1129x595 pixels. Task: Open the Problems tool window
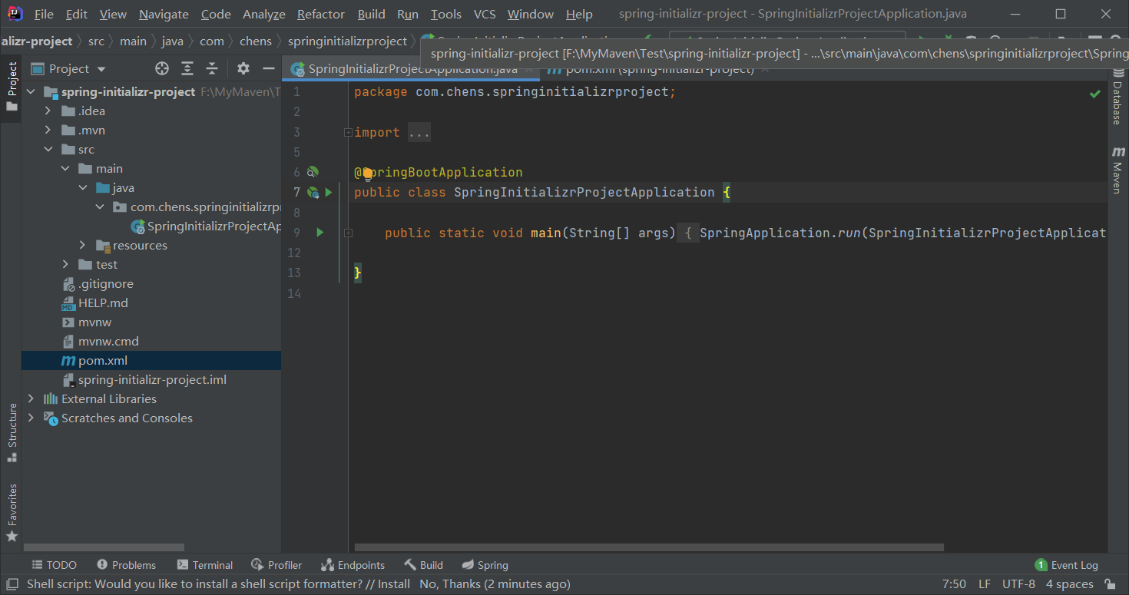pyautogui.click(x=126, y=565)
